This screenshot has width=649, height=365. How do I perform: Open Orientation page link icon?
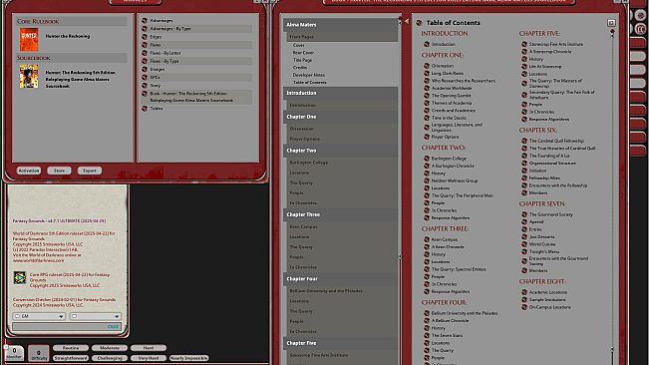427,66
